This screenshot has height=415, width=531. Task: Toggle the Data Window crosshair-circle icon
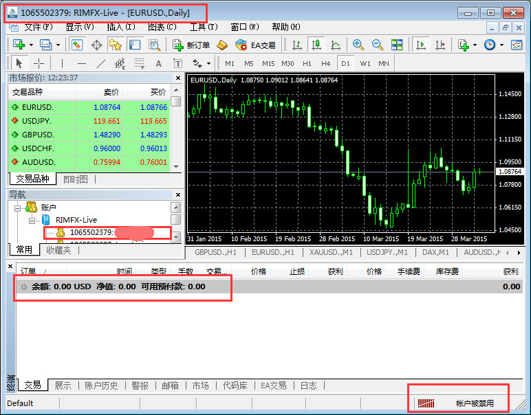pos(96,45)
